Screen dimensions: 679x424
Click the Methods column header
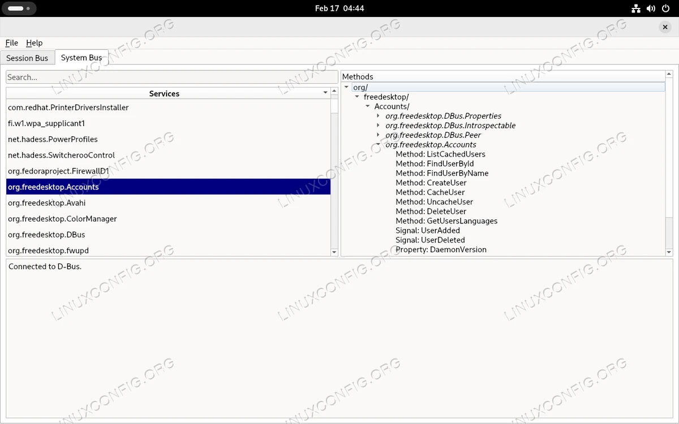(504, 76)
